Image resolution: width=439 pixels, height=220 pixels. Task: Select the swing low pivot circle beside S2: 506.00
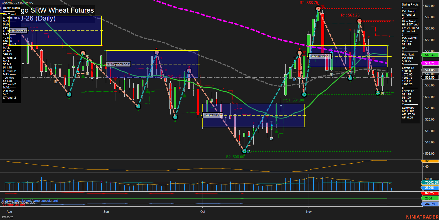(x=244, y=151)
